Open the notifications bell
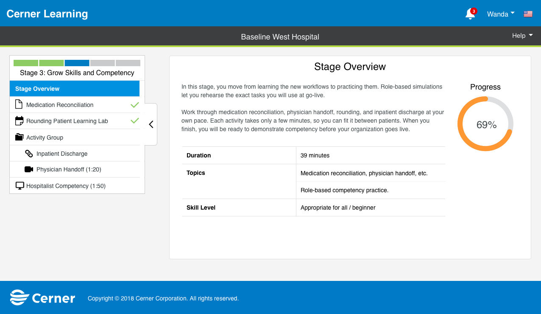 (x=470, y=14)
